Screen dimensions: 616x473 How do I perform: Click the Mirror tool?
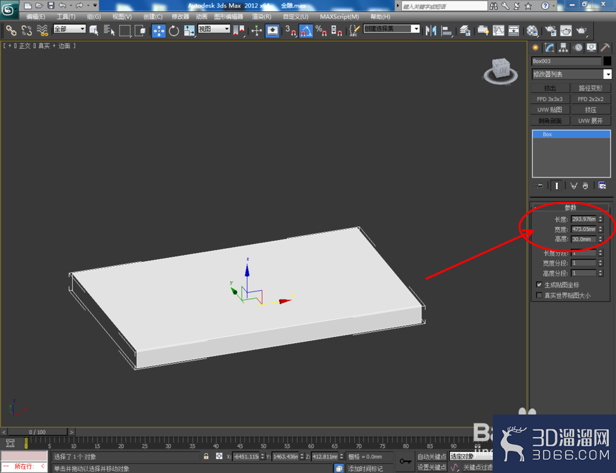point(431,31)
